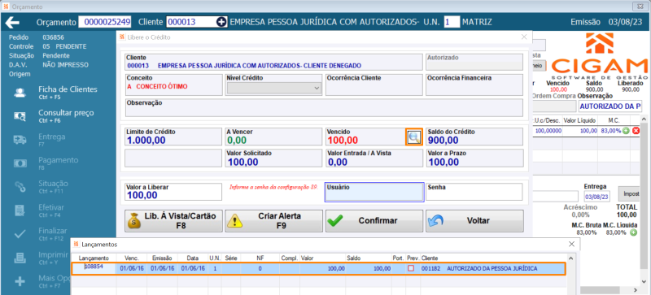Click into the Senha field
Image resolution: width=651 pixels, height=295 pixels.
[x=474, y=192]
